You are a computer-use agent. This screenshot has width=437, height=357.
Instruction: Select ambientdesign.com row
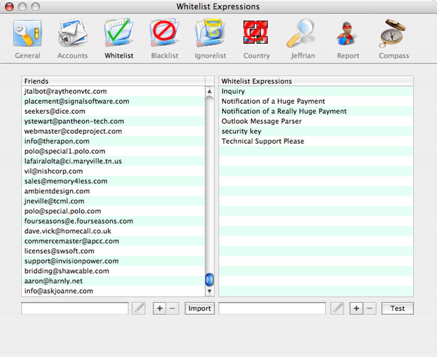[113, 191]
